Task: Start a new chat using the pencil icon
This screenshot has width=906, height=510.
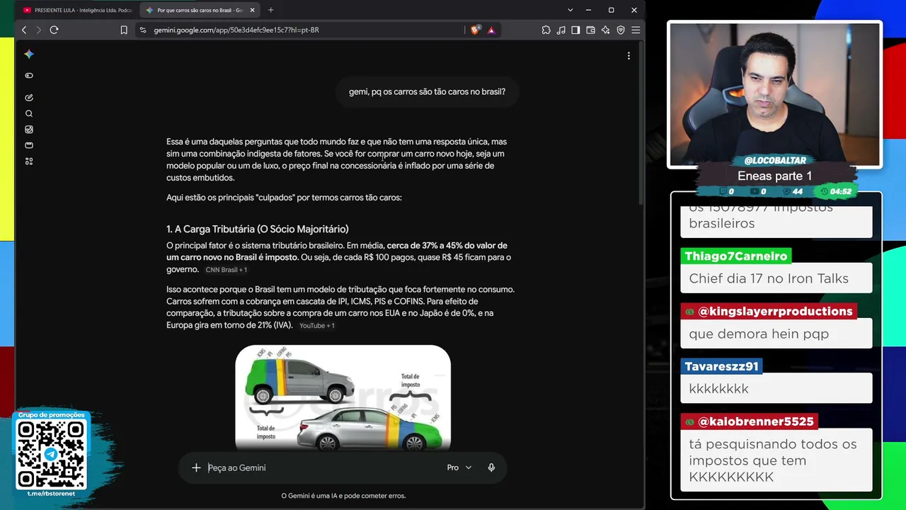Action: (29, 98)
